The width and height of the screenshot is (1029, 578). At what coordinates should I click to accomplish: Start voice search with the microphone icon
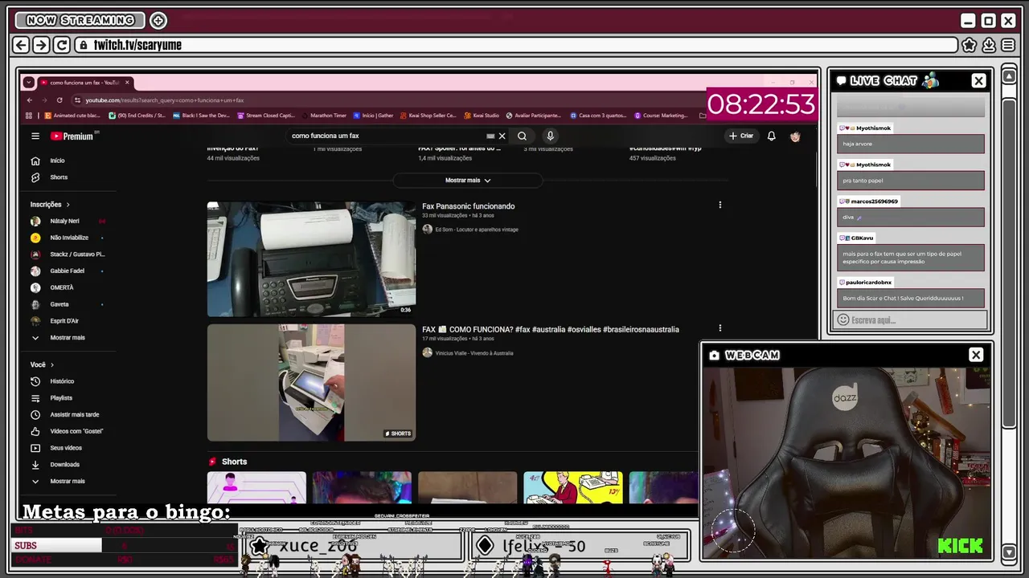pos(550,136)
